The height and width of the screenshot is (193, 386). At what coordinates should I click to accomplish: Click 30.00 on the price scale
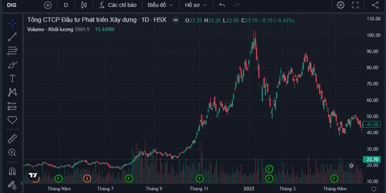373,149
